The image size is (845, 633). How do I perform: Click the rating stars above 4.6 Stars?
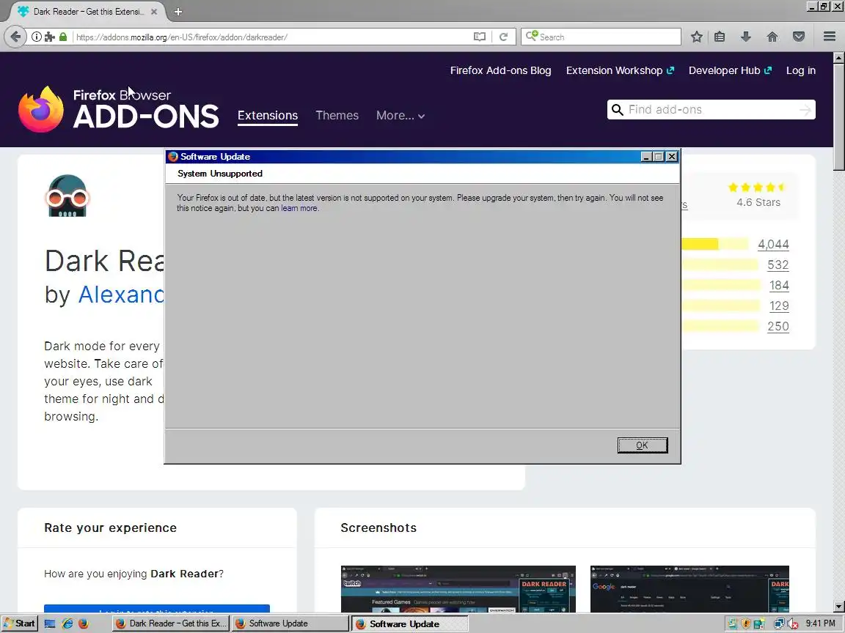[757, 188]
